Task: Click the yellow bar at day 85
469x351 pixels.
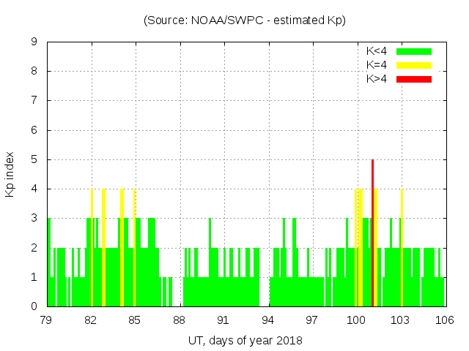Action: (x=135, y=247)
